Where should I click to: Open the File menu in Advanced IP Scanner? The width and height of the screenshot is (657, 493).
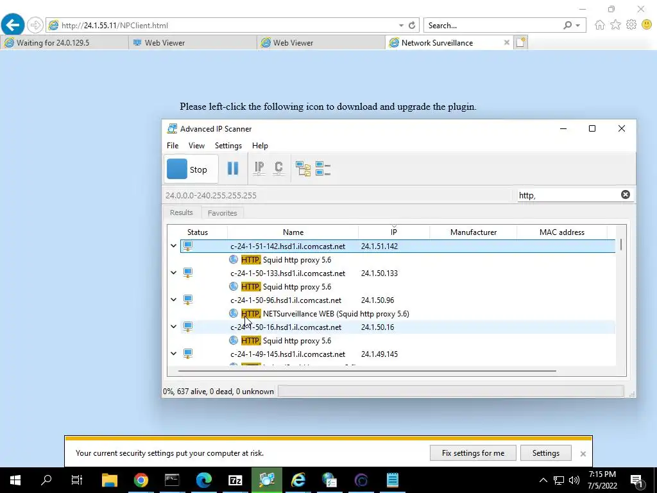pos(172,146)
